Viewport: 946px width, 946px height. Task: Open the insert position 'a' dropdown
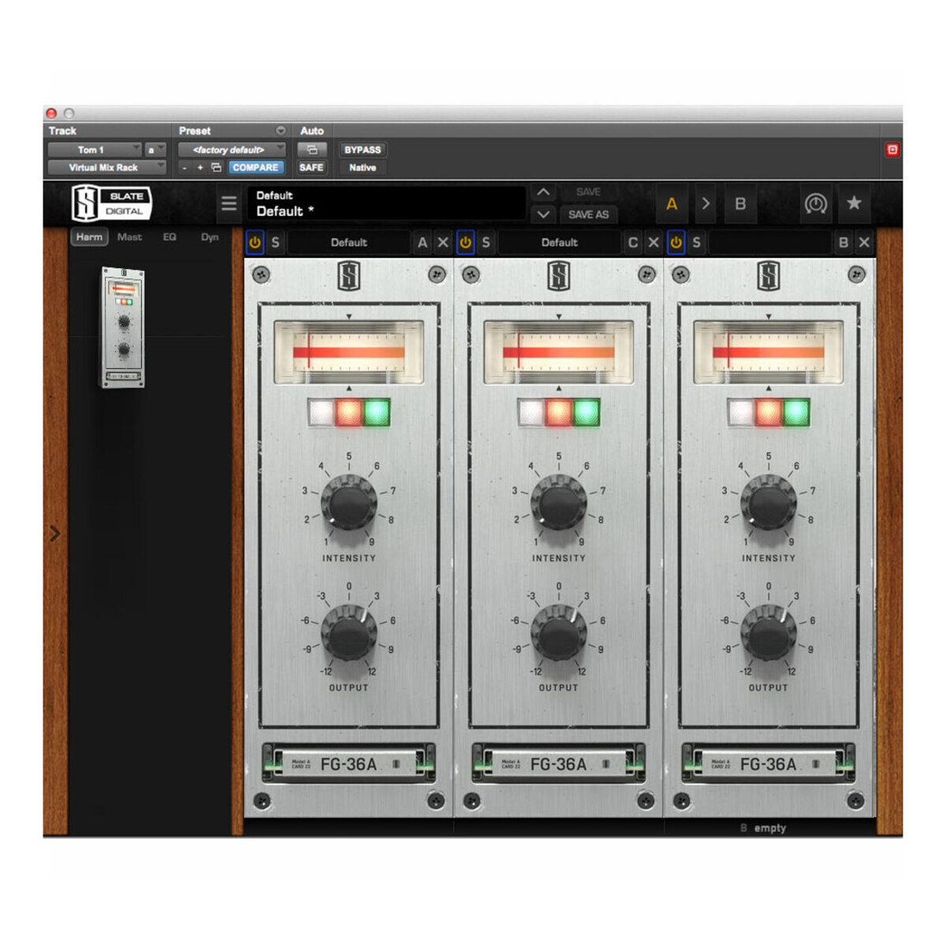click(155, 150)
